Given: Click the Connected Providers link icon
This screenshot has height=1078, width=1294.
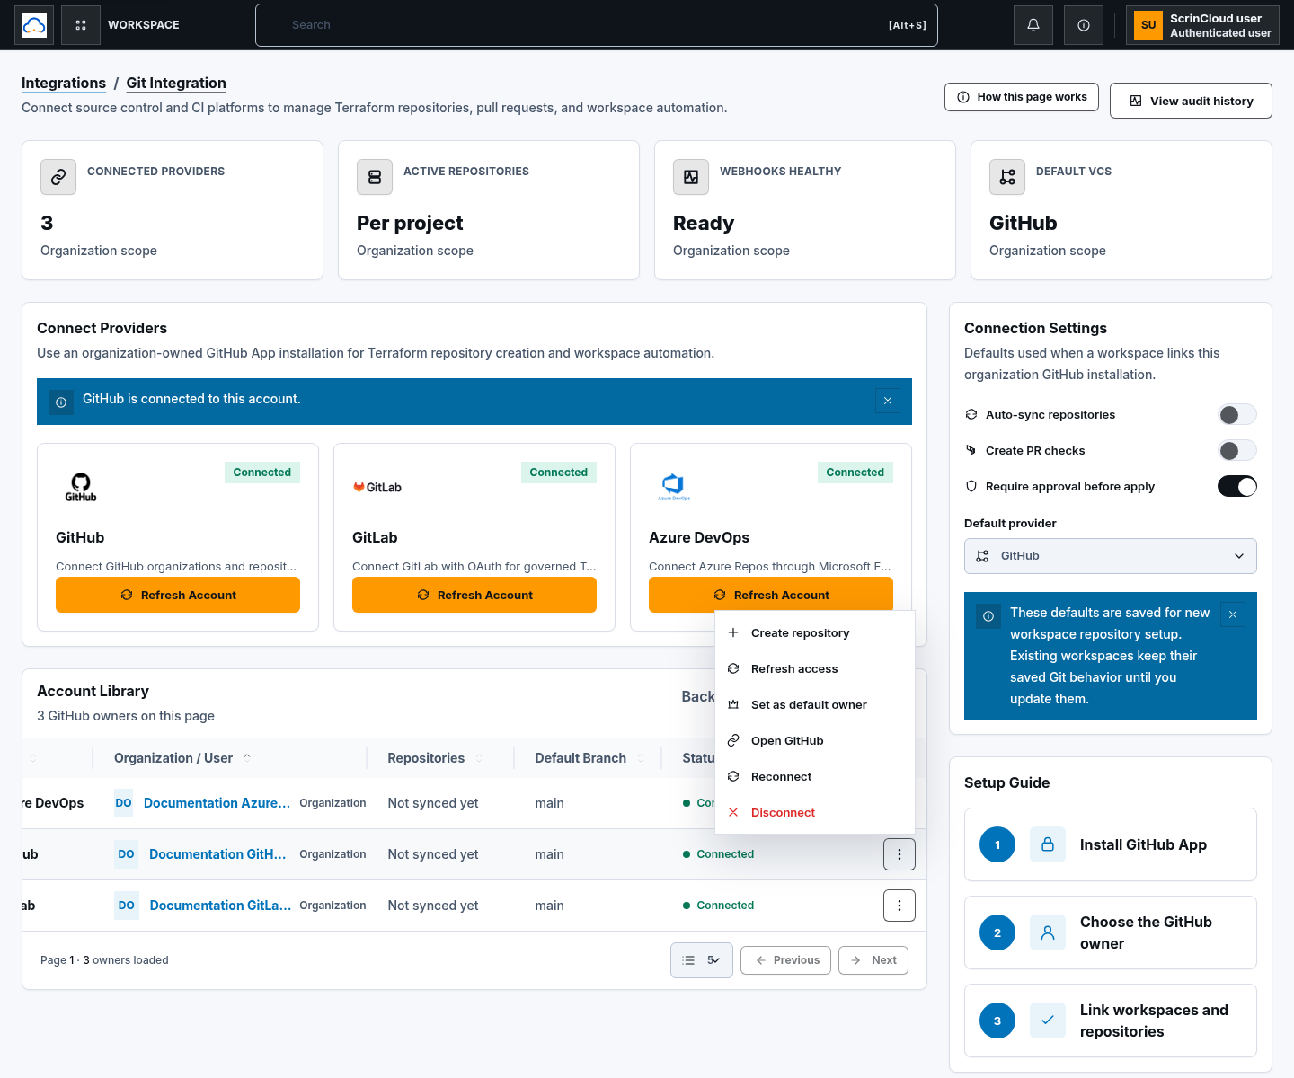Looking at the screenshot, I should 58,177.
